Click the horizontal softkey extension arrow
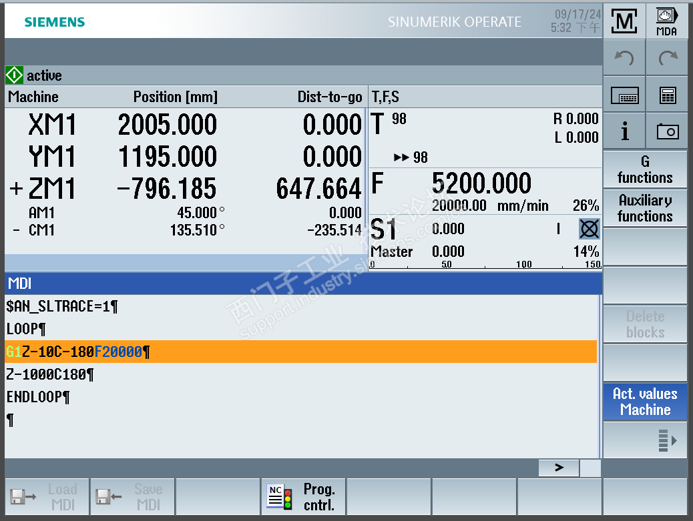This screenshot has height=521, width=693. pyautogui.click(x=559, y=468)
